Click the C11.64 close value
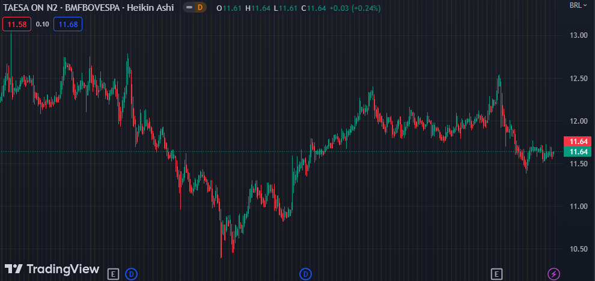 314,8
